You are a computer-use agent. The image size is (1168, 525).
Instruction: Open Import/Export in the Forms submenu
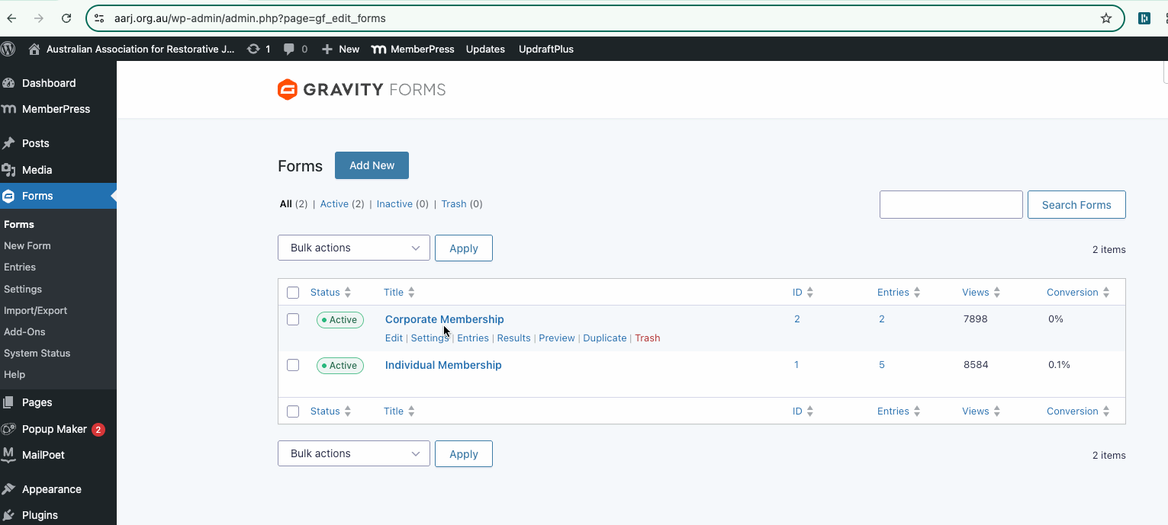(35, 310)
